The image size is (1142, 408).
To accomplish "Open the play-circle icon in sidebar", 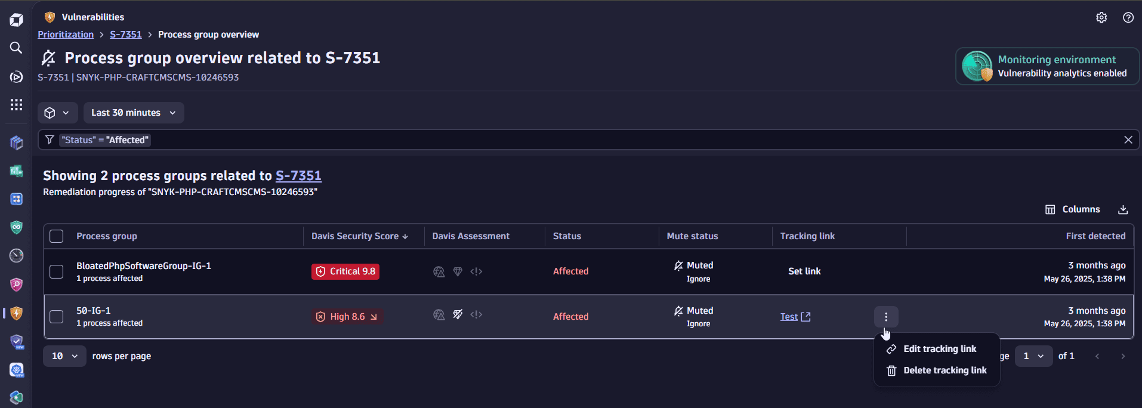I will click(16, 76).
